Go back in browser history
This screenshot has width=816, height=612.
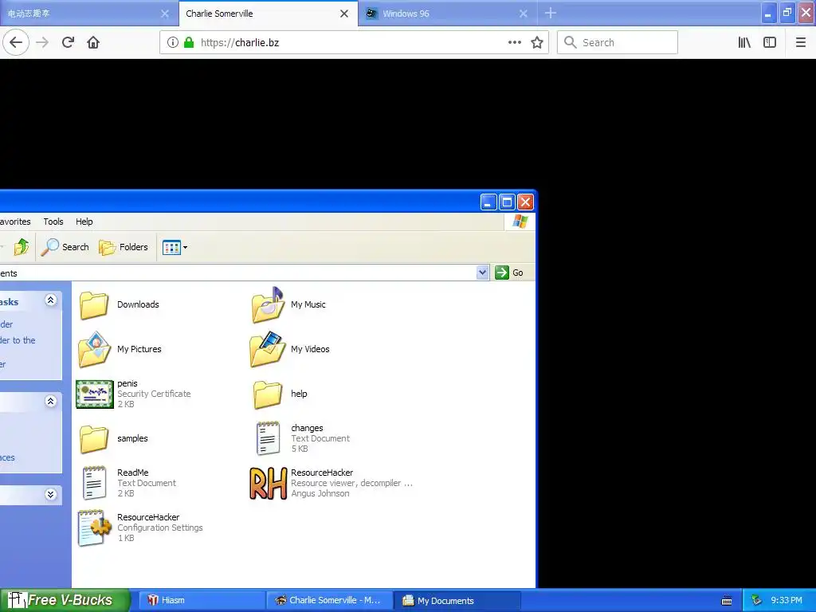[16, 42]
